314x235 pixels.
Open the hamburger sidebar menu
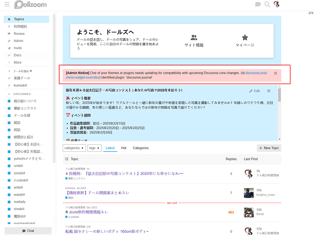coord(7,4)
